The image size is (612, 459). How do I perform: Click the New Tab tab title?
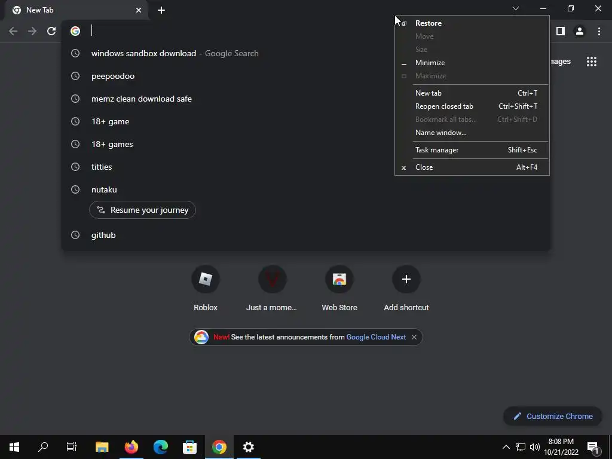(x=40, y=10)
